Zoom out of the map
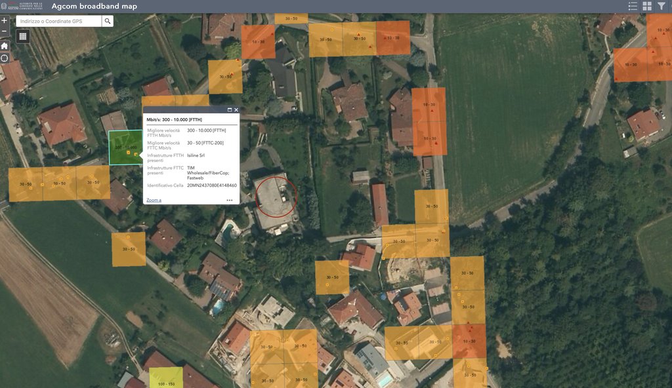 tap(5, 31)
